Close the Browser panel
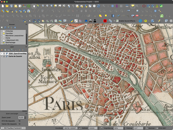 (x=26, y=24)
